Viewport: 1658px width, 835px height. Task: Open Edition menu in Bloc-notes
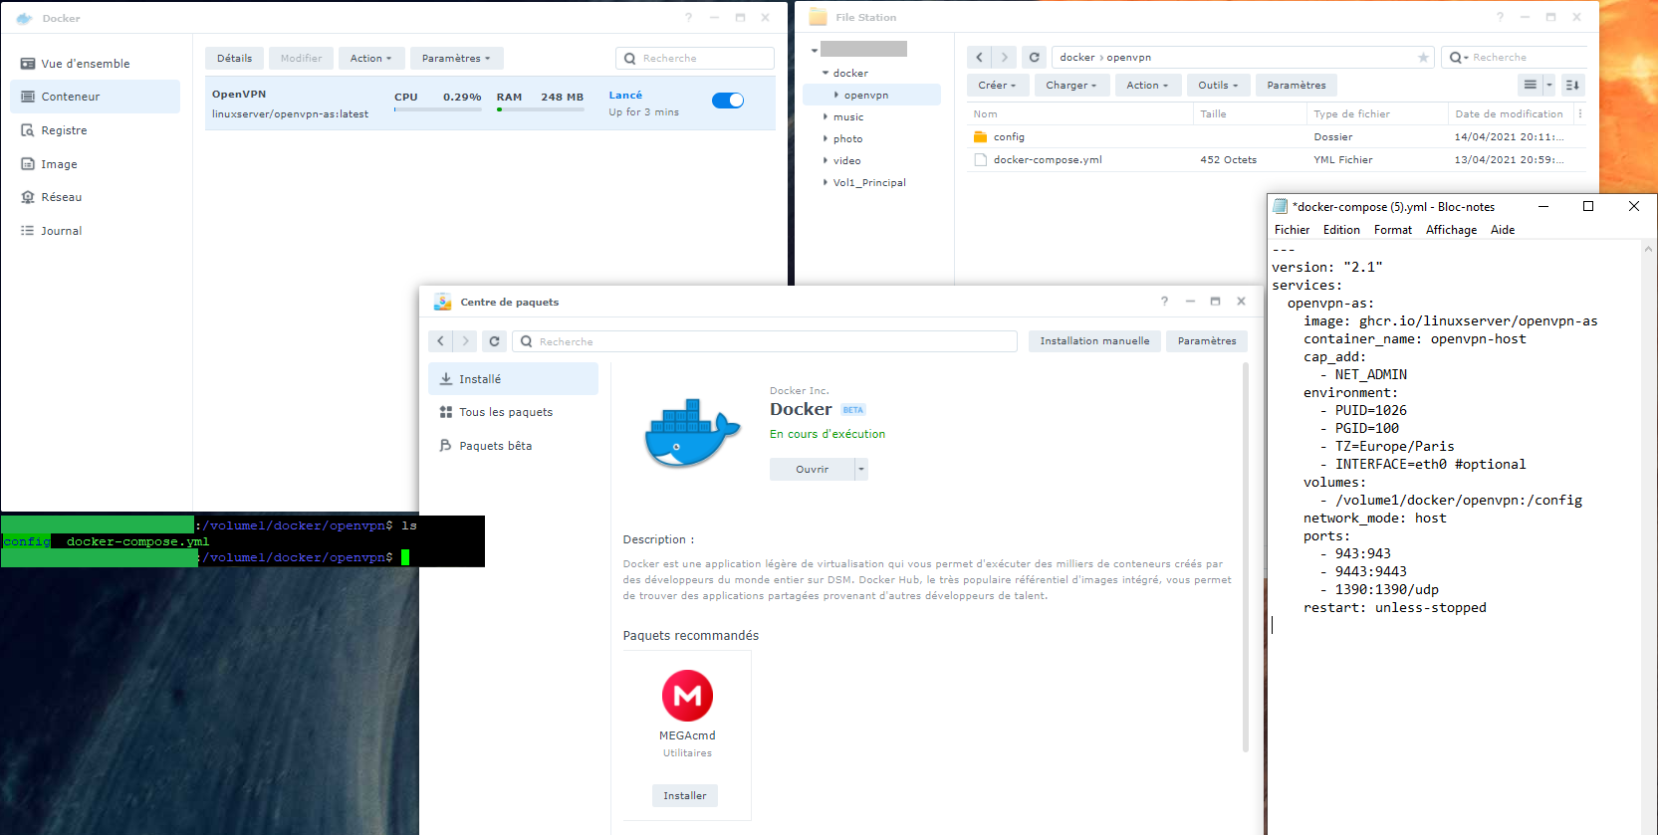click(x=1341, y=230)
